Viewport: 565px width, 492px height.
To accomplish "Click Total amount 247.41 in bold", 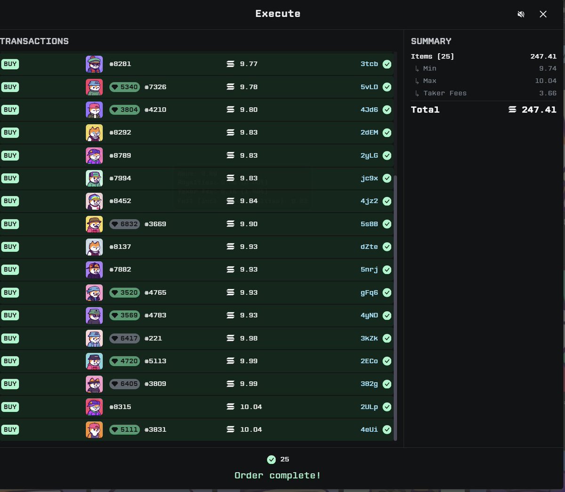I will [x=539, y=110].
